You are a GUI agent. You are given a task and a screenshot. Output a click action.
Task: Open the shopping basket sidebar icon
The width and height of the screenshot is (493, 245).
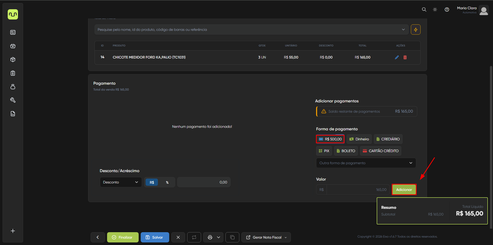13,46
